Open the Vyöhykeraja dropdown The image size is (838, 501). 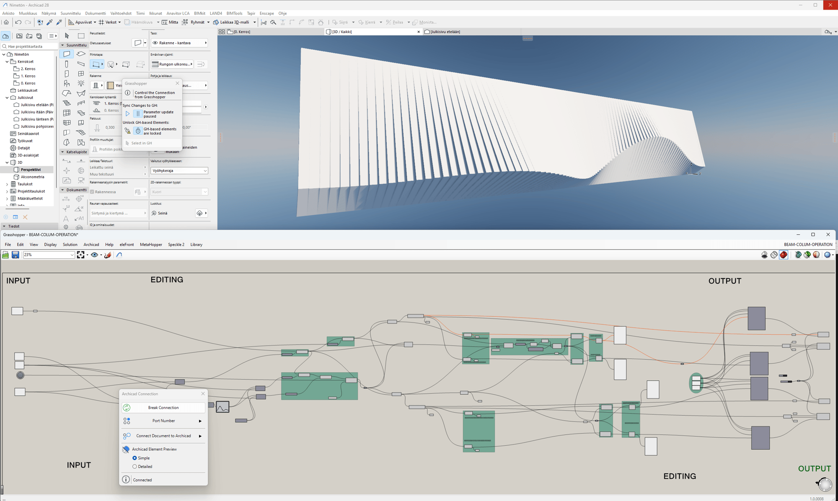pos(179,171)
